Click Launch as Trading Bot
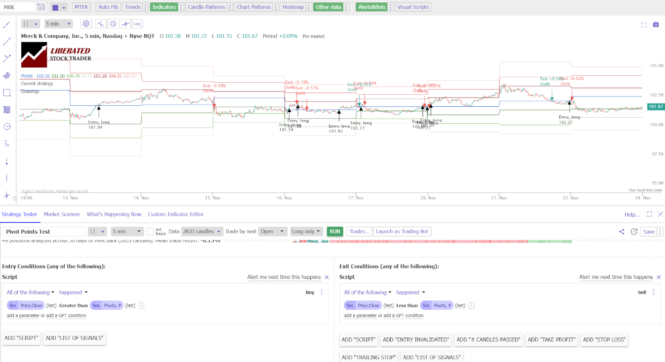665x362 pixels. click(402, 231)
